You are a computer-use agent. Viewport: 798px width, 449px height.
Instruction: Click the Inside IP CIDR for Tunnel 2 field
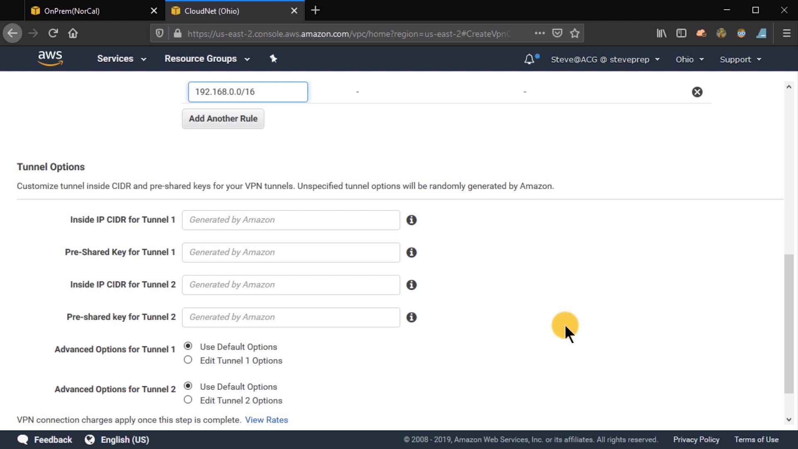click(291, 285)
